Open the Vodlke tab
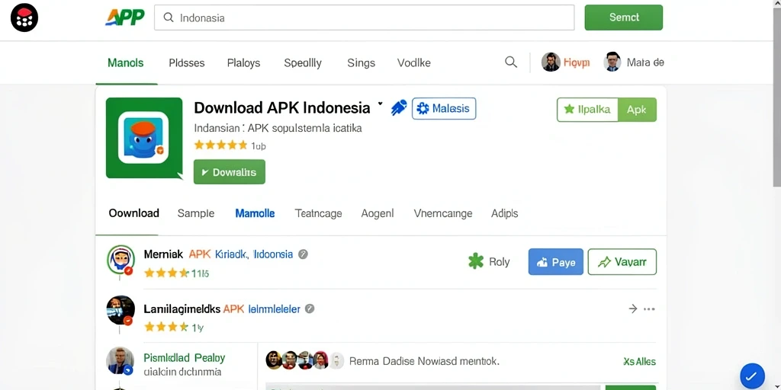 [414, 63]
